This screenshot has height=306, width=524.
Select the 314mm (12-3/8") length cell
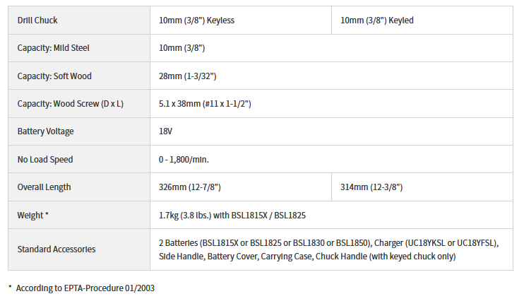(371, 187)
